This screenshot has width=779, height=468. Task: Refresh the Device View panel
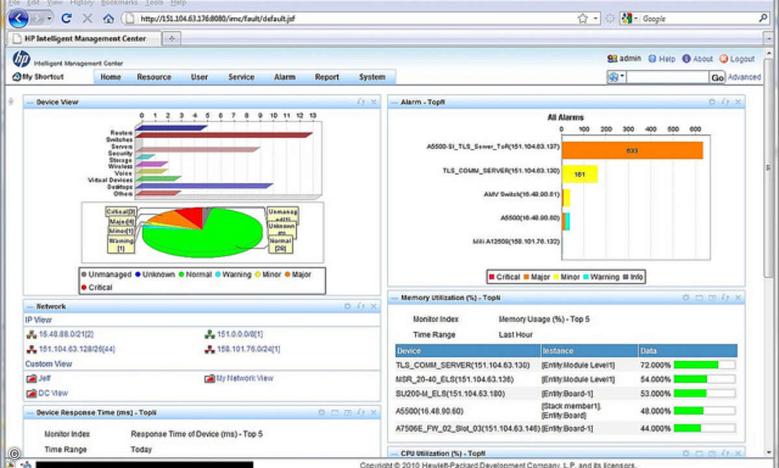(x=361, y=102)
